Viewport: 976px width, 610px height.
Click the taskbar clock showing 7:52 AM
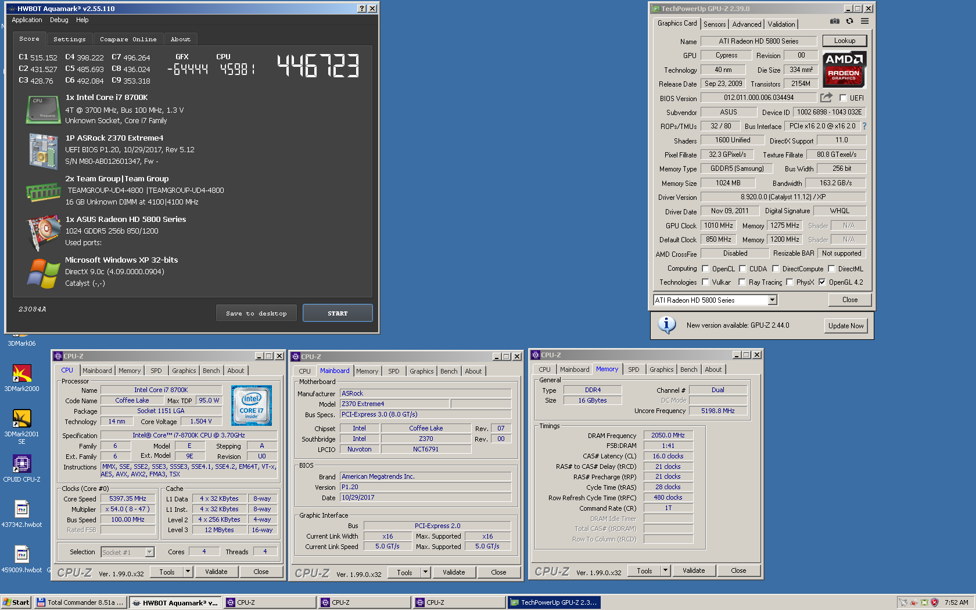(956, 602)
